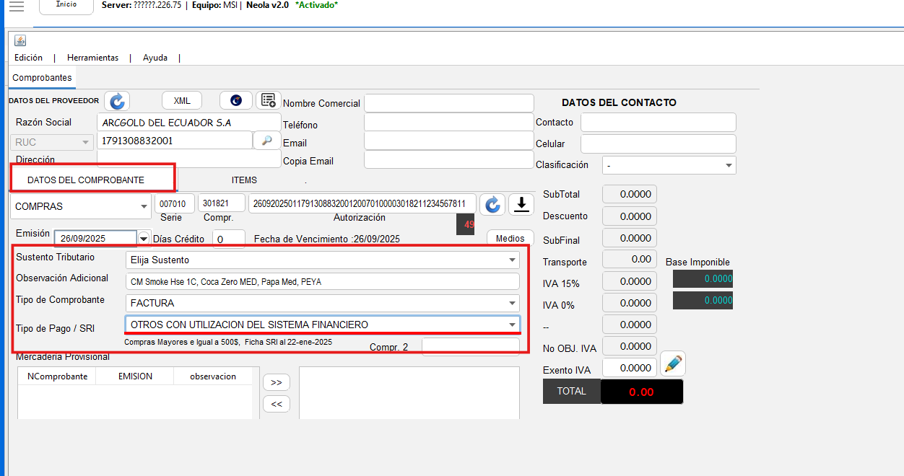The image size is (904, 476).
Task: Click the pencil edit icon near Exento IVA
Action: pos(673,364)
